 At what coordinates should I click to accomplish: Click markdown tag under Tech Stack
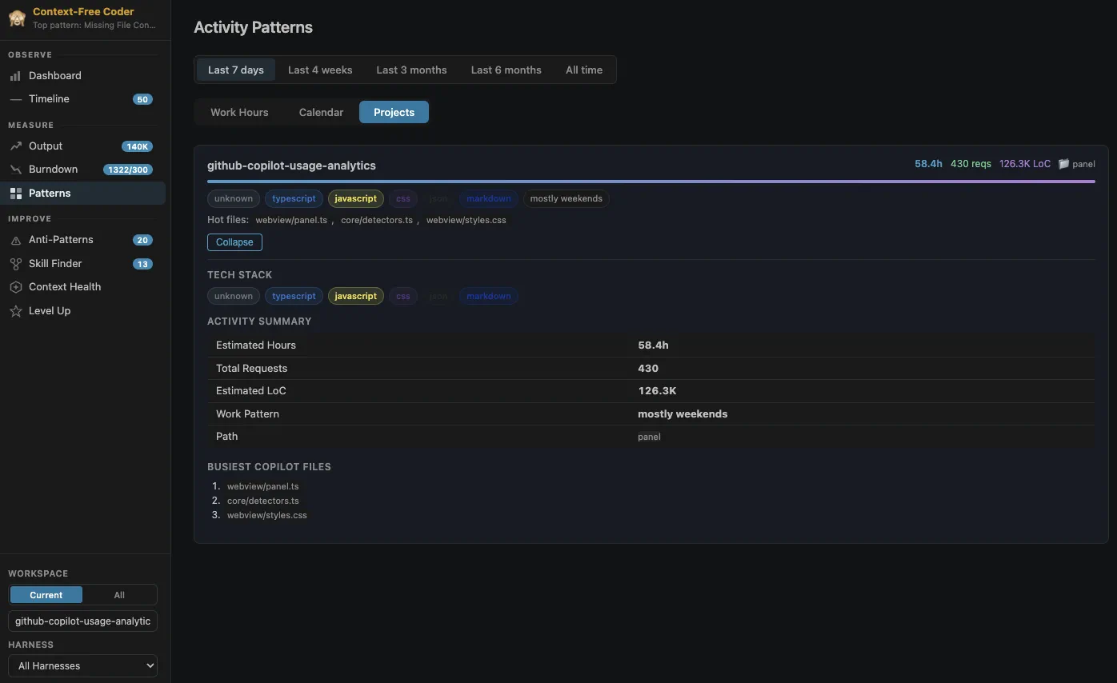coord(488,296)
